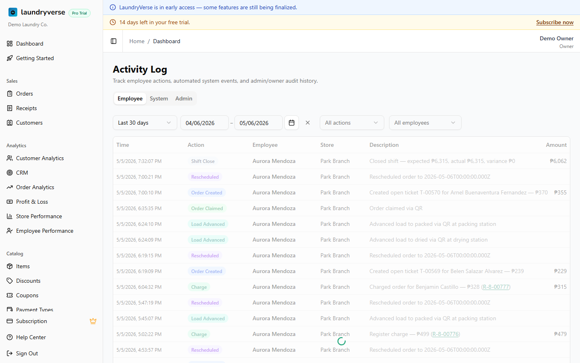
Task: Click Order Created badge at 7:00:10 PM row
Action: tap(207, 192)
